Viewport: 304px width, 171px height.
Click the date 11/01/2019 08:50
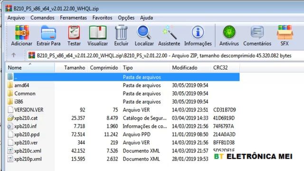click(190, 134)
